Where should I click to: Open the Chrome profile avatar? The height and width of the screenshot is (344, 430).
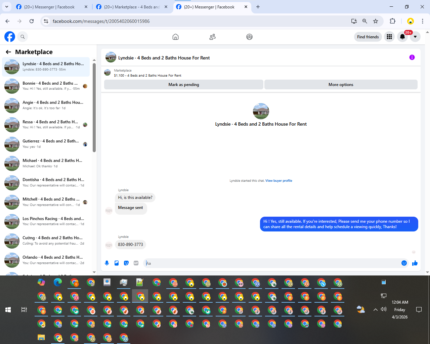410,21
